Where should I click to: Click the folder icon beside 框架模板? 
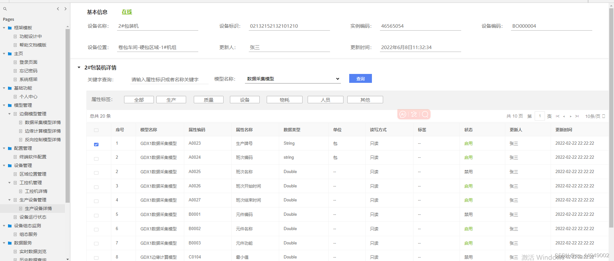tap(10, 28)
